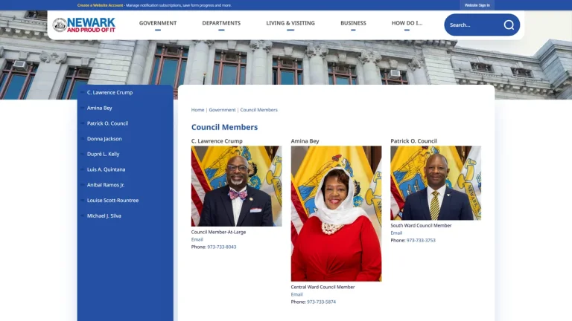
Task: Go to Home breadcrumb
Action: click(197, 109)
